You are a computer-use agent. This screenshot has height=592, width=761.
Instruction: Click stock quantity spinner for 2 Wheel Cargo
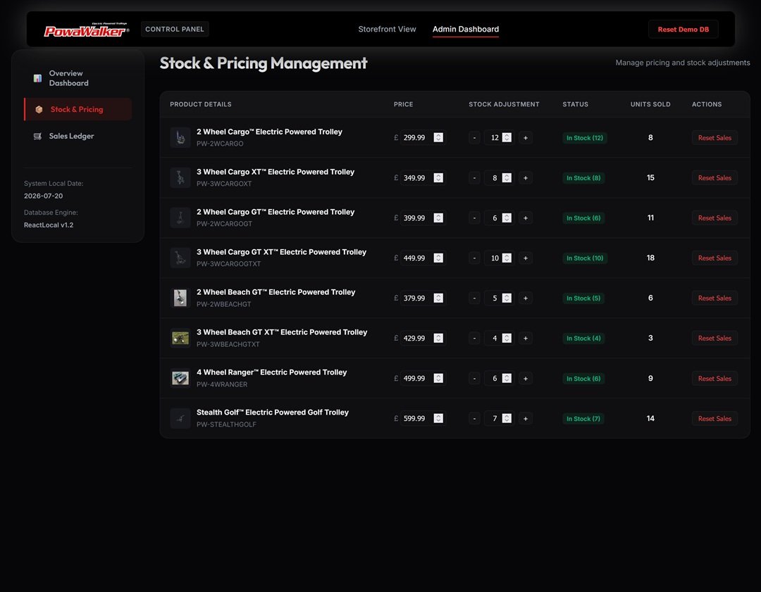point(507,138)
